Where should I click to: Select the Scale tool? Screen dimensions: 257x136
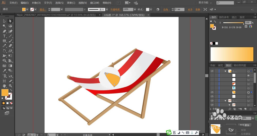tap(10, 51)
